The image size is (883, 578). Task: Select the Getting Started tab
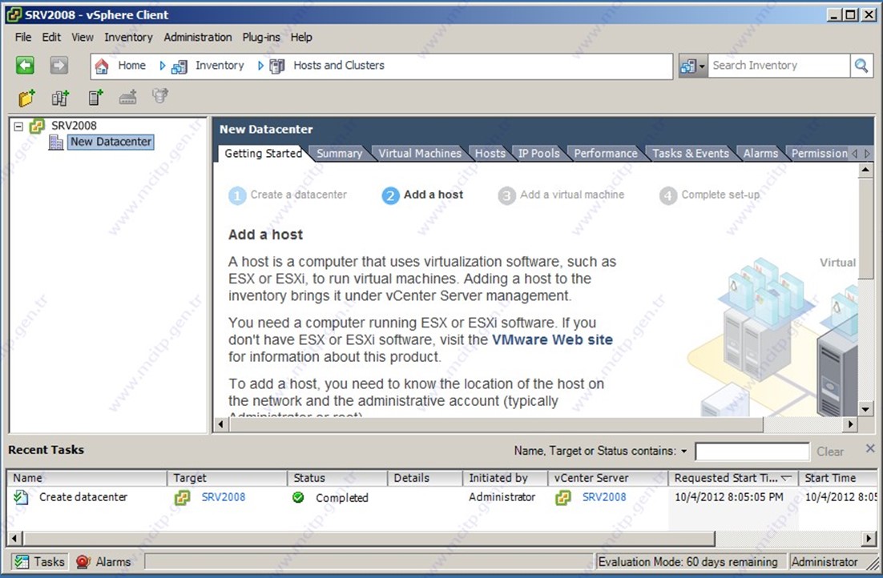[263, 153]
